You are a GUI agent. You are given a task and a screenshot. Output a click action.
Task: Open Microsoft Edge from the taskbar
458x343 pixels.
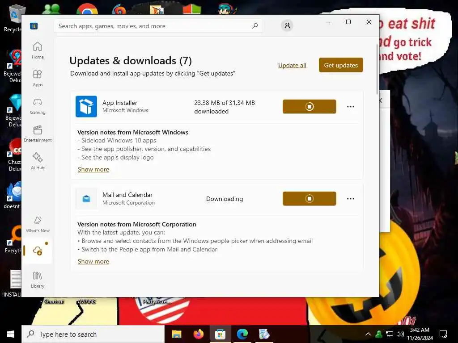242,334
